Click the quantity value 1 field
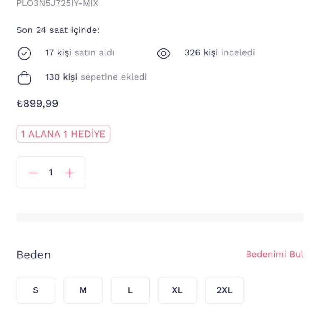Viewport: 320px width, 320px height. pos(51,172)
